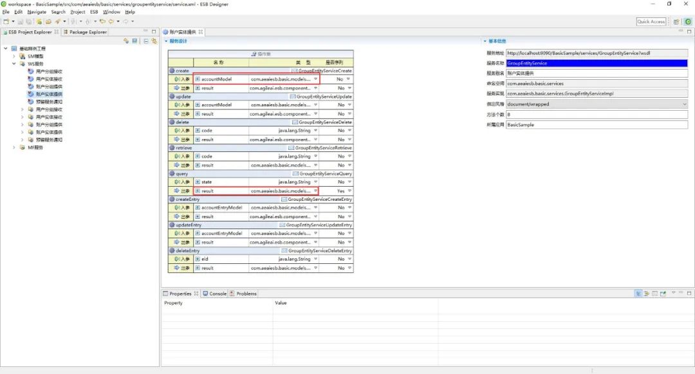
Task: Open the Search menu
Action: coord(58,12)
